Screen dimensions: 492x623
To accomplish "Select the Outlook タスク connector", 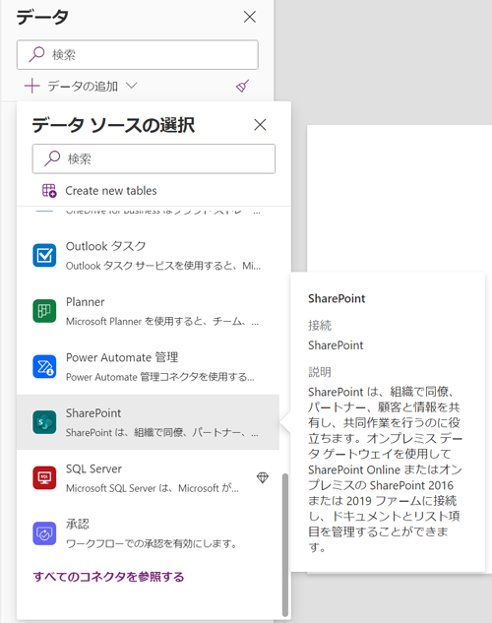I will 148,256.
